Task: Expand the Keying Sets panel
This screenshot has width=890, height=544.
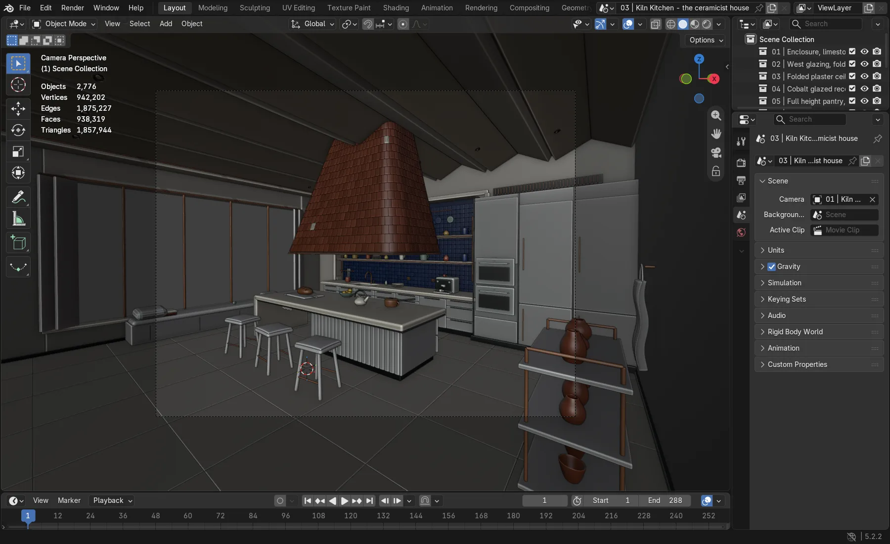Action: click(819, 299)
